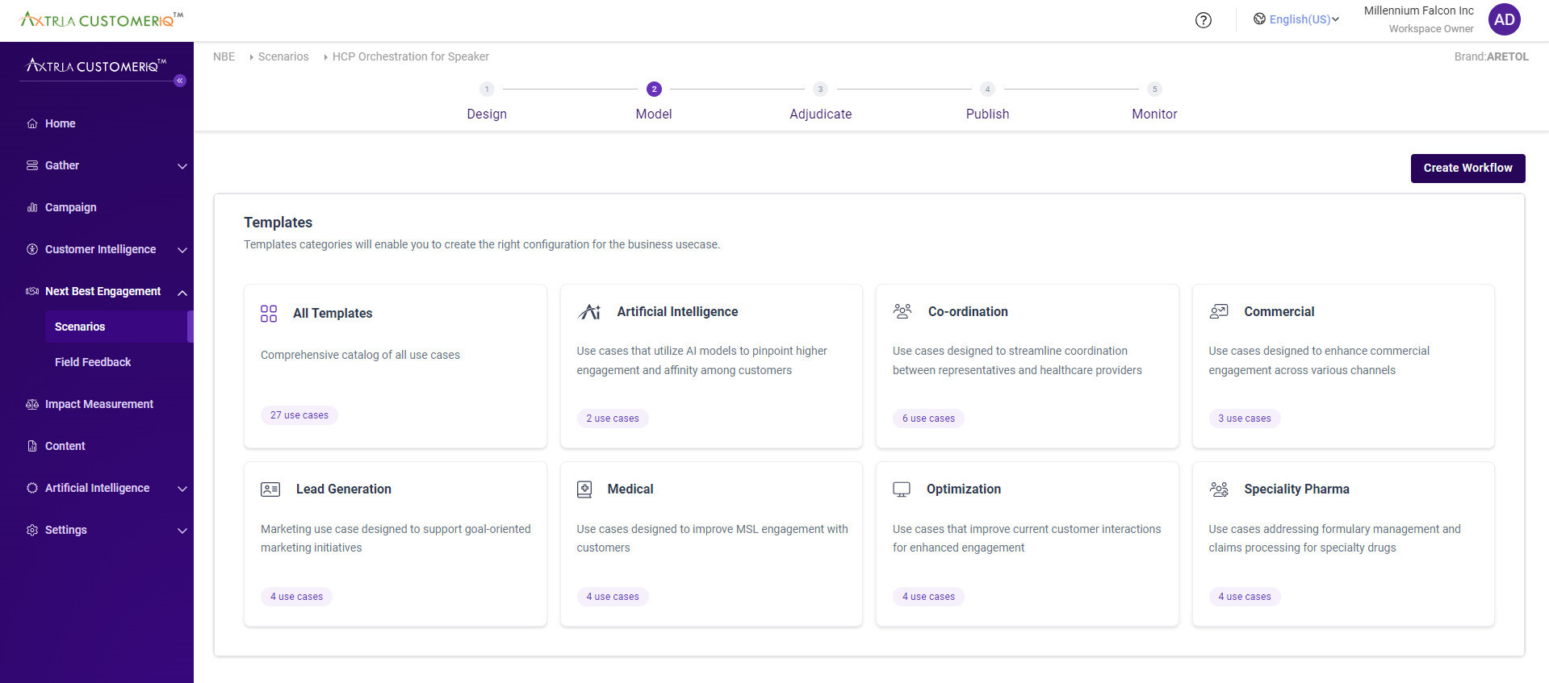The image size is (1549, 683).
Task: Click the Speciality Pharma icon
Action: pos(1218,489)
